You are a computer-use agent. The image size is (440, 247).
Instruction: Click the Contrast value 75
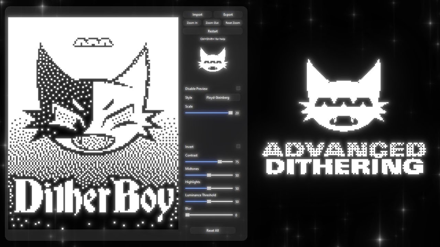pos(237,162)
